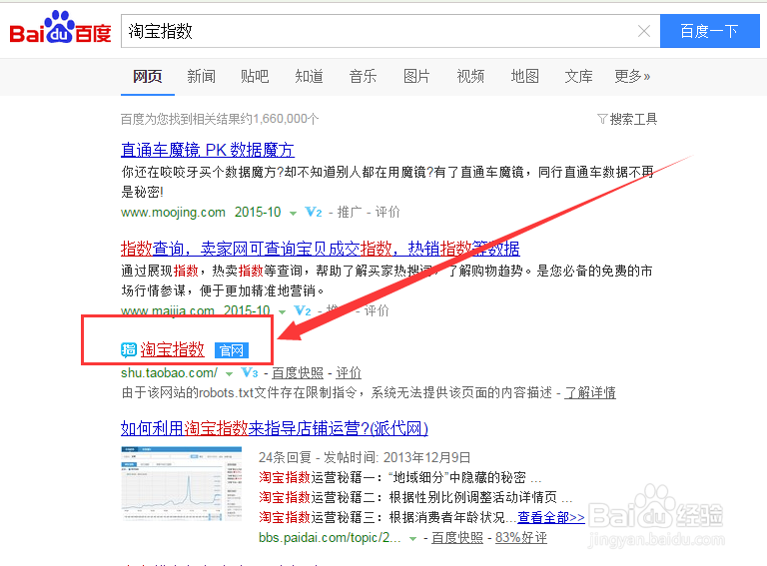Clear the search box with X

[644, 31]
